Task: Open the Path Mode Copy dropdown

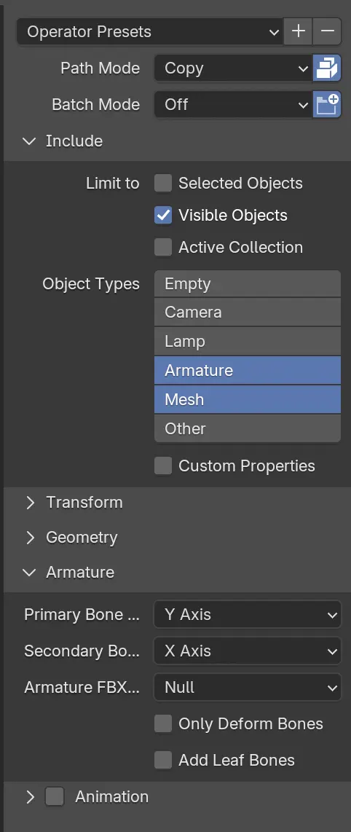Action: (x=233, y=68)
